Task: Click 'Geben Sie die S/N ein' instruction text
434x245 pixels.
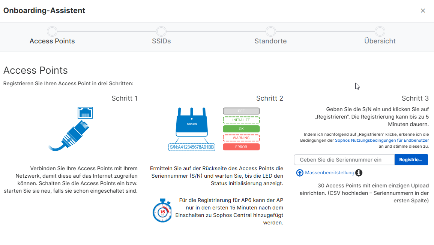Action: [x=371, y=117]
